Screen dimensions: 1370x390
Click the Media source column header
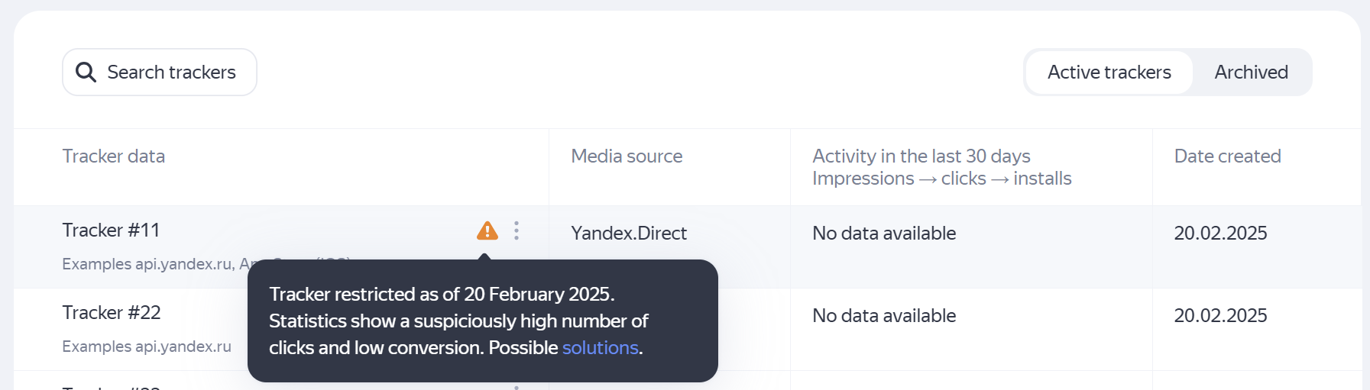pos(627,156)
